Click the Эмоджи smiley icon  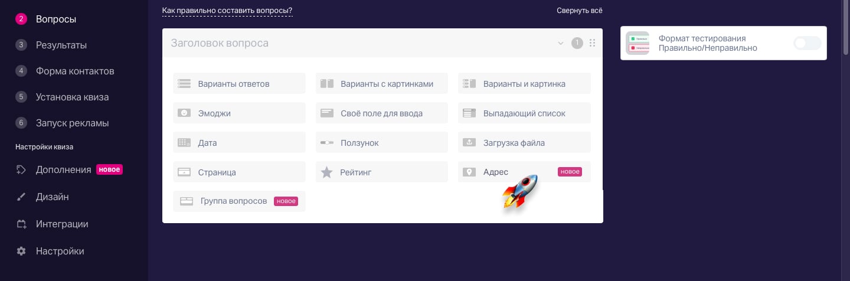(x=184, y=113)
